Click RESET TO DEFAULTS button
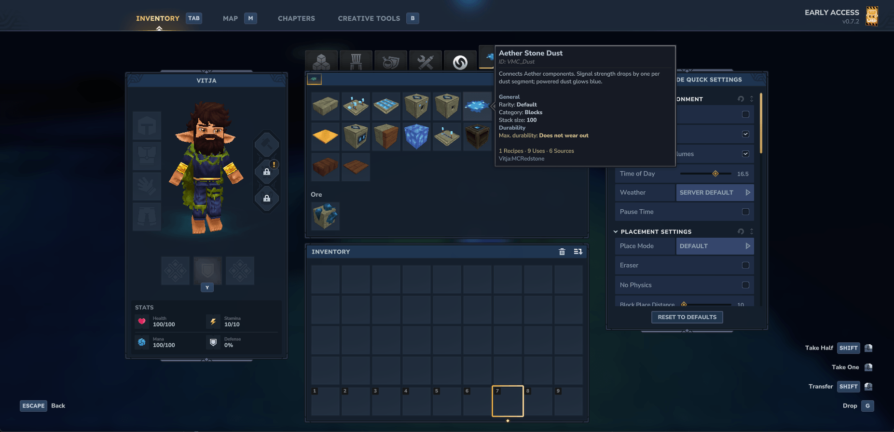The height and width of the screenshot is (432, 894). click(x=687, y=317)
